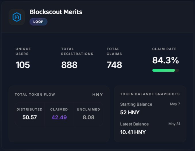The height and width of the screenshot is (151, 195).
Task: Click the 84.3% claim rate value
Action: pos(165,60)
